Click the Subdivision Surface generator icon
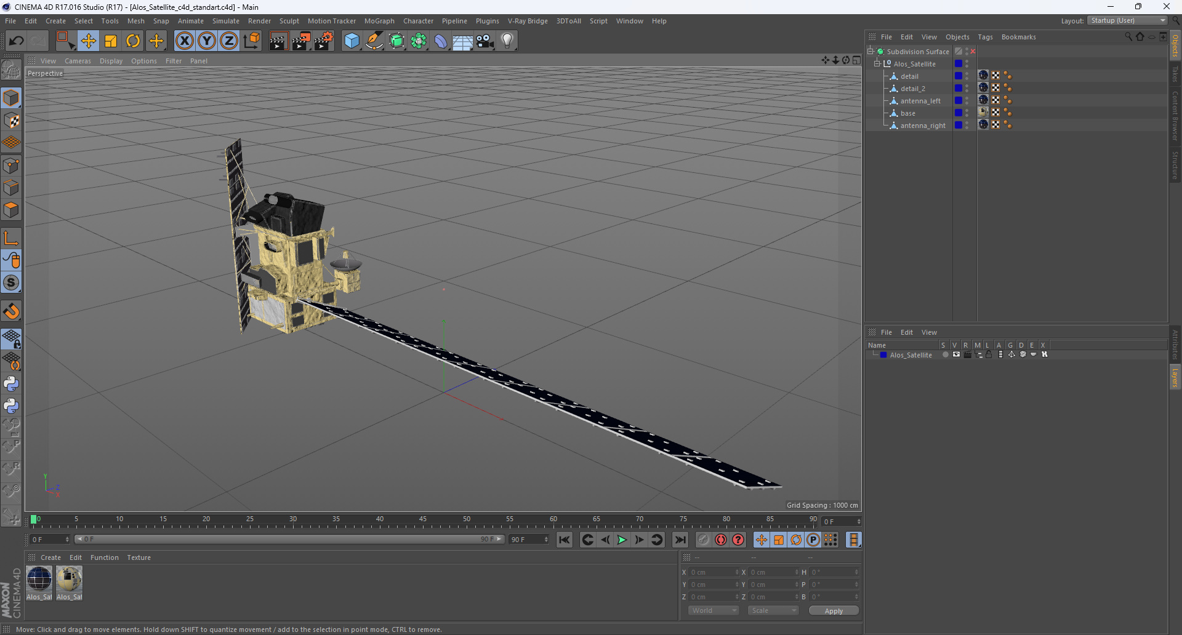 [396, 41]
